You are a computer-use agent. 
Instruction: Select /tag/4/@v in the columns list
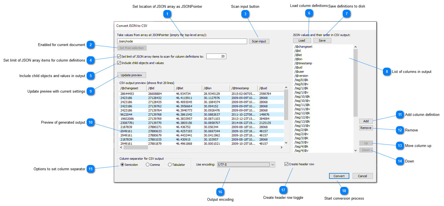click(x=301, y=151)
